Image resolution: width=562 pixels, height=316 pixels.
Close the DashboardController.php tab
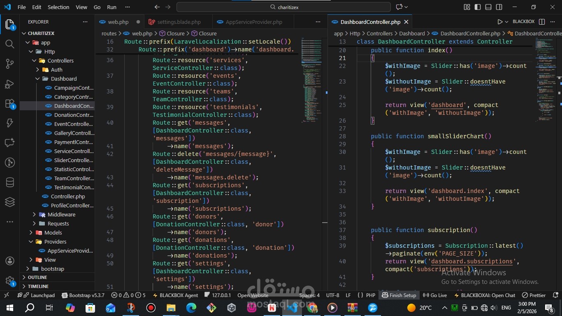click(x=406, y=22)
